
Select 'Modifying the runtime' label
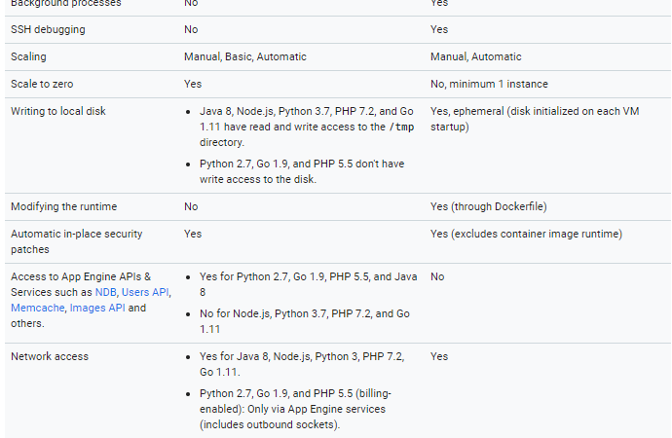[x=64, y=206]
